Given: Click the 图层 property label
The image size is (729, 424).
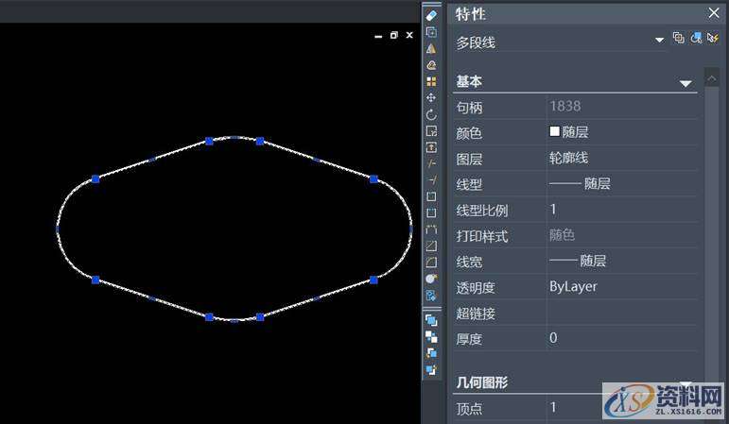Looking at the screenshot, I should [x=469, y=159].
